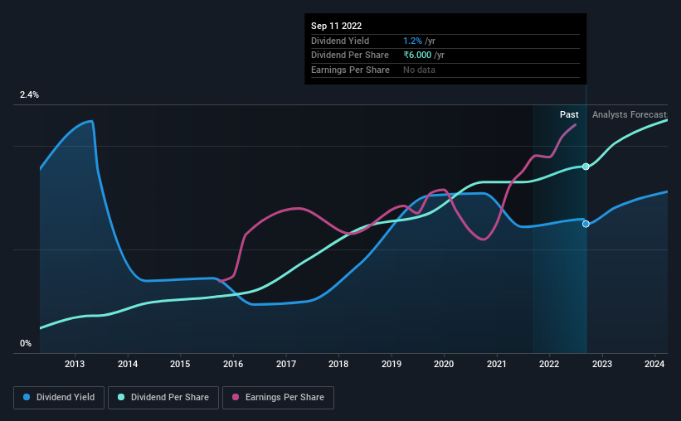Click the blue Dividend Yield legend dot

point(27,397)
